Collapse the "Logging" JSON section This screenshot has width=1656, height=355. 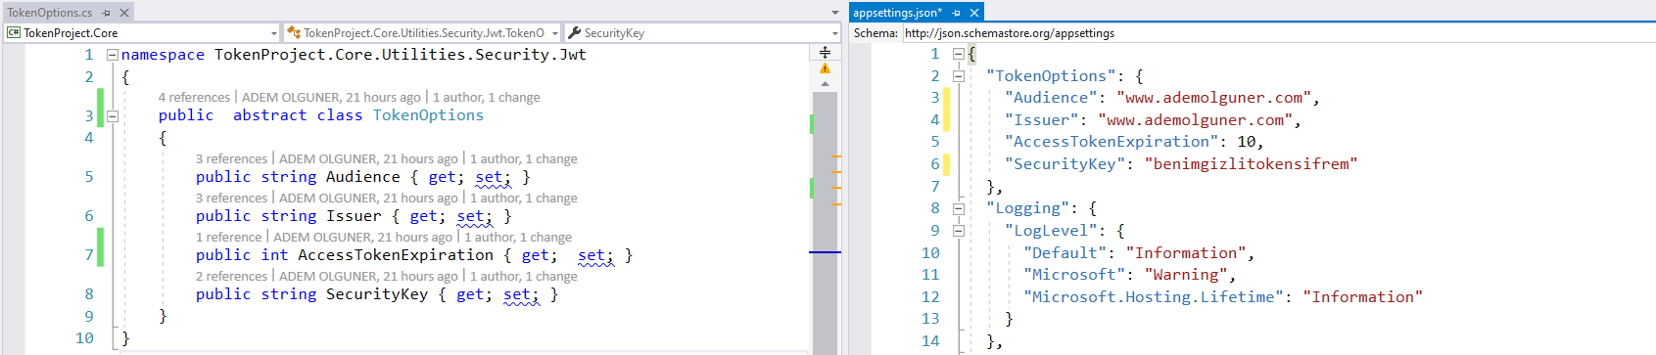coord(958,208)
